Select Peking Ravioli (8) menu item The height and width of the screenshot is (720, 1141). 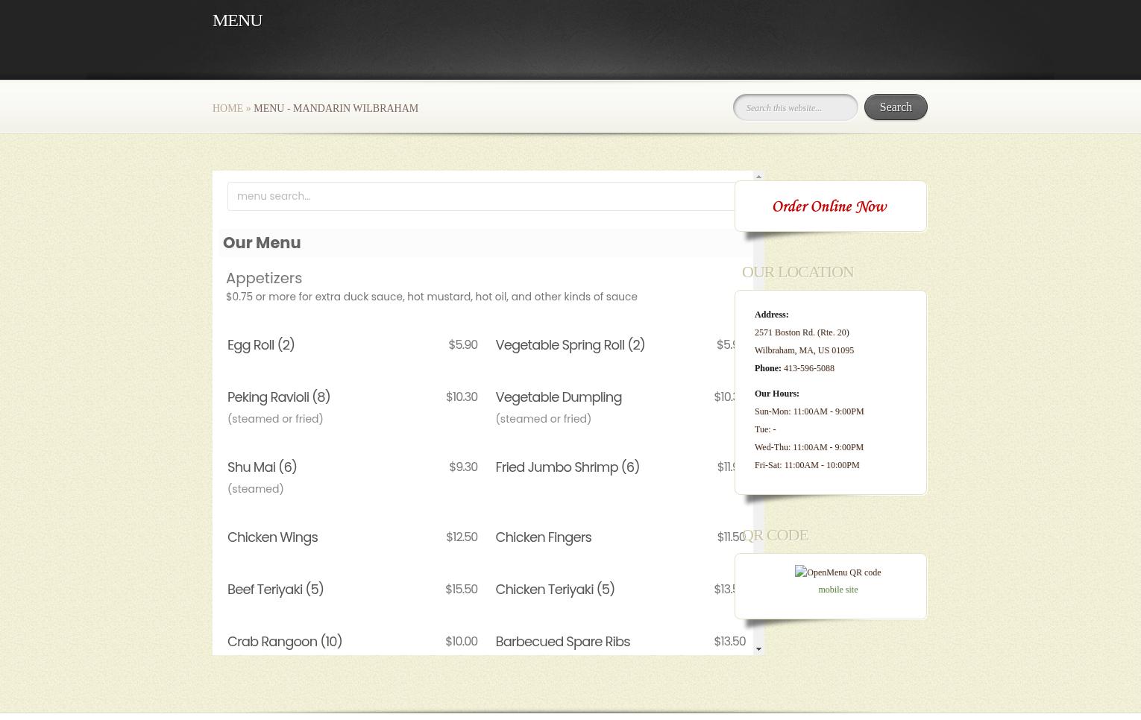[279, 397]
